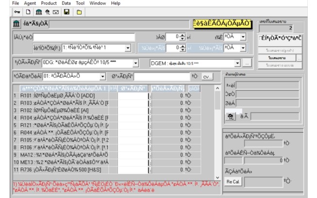Expand the dropdown starting with '1:'
This screenshot has width=317, height=198.
click(128, 48)
